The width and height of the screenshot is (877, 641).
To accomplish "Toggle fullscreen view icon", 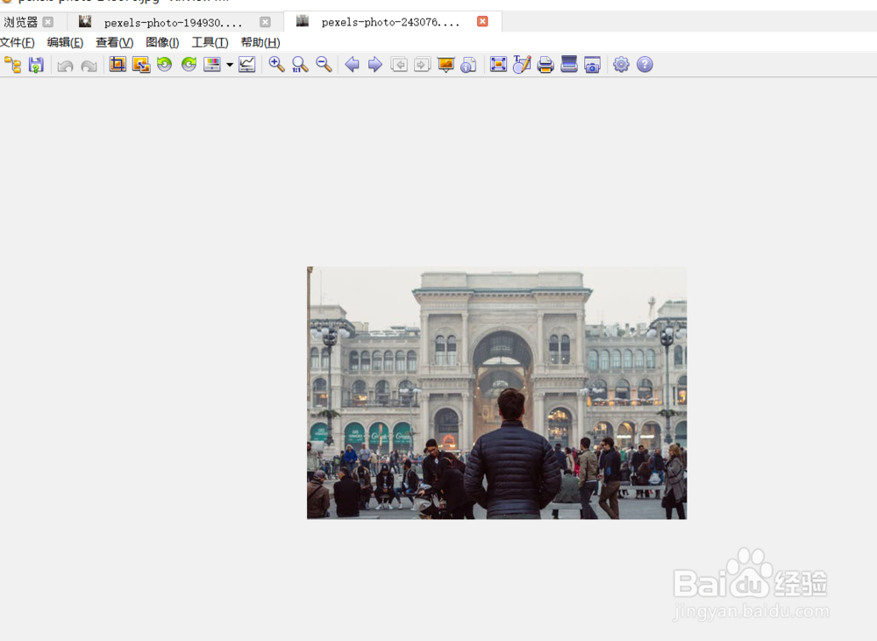I will pyautogui.click(x=498, y=64).
